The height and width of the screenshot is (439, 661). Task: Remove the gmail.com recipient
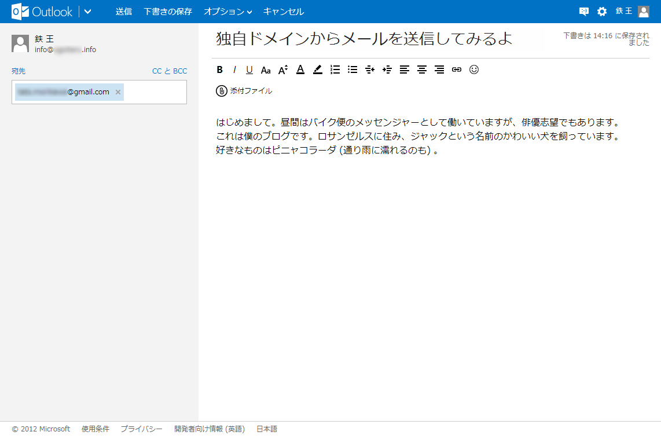click(118, 92)
